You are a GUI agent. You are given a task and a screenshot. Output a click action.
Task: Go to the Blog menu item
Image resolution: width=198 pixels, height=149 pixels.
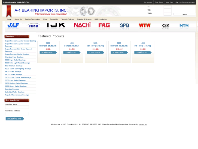coord(45,19)
